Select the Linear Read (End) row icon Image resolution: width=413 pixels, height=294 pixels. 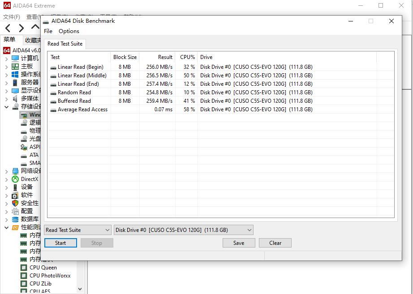[53, 84]
